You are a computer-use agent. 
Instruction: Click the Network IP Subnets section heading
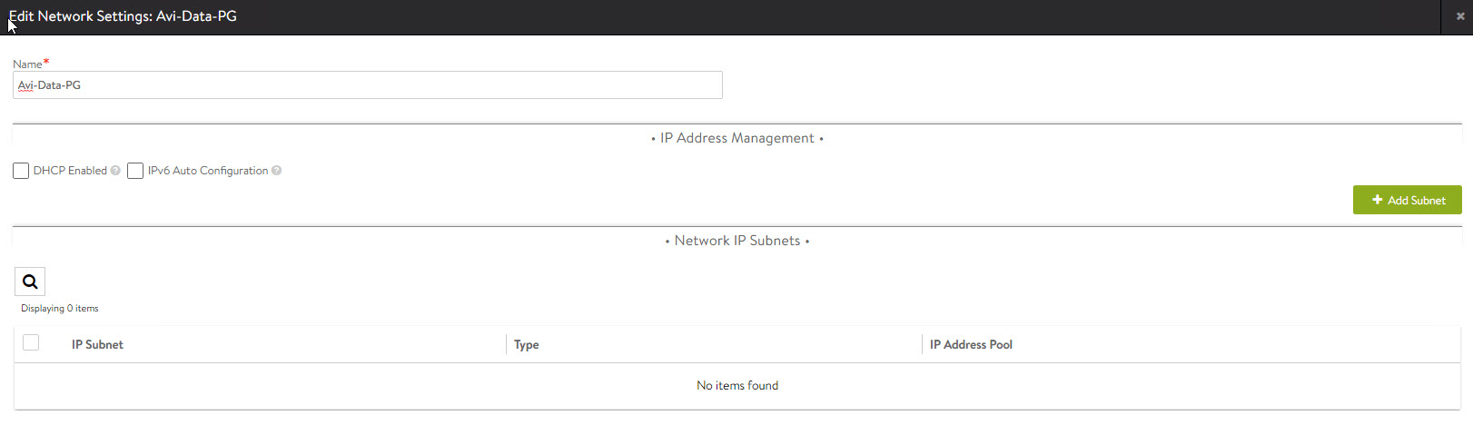tap(736, 241)
